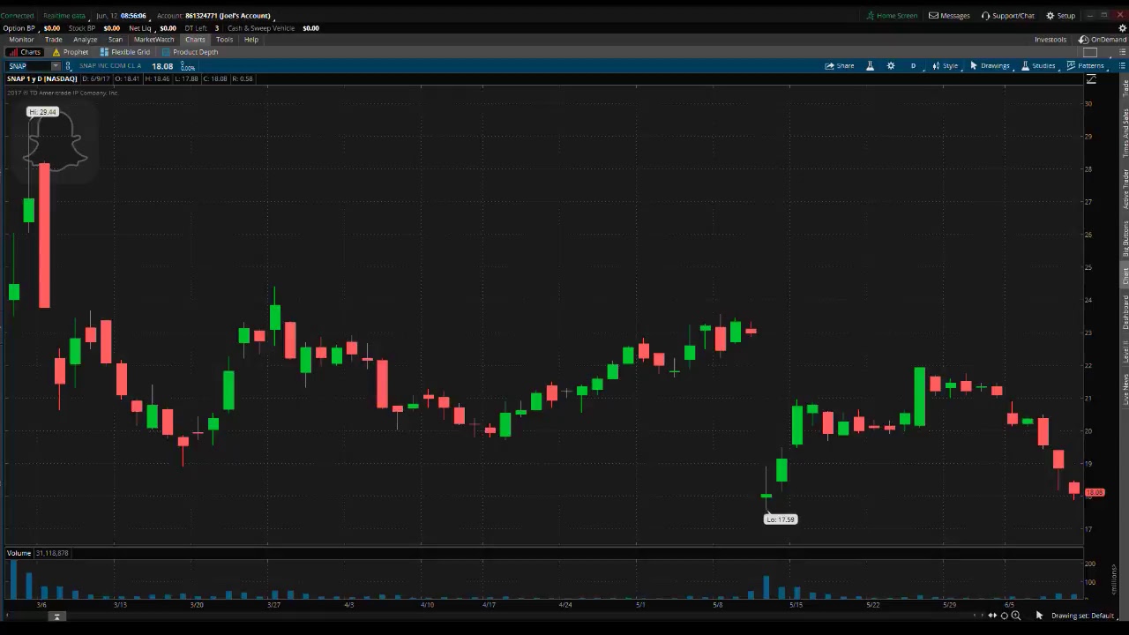Expand the time axis button at bottom left
This screenshot has height=635, width=1129.
coord(56,616)
